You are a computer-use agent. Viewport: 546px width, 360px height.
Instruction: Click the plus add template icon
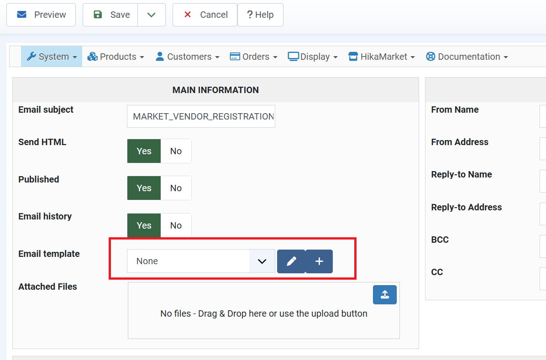pos(319,261)
